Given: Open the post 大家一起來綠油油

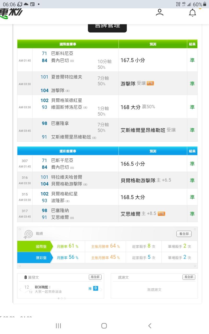Looking at the screenshot, I should point(48,291).
